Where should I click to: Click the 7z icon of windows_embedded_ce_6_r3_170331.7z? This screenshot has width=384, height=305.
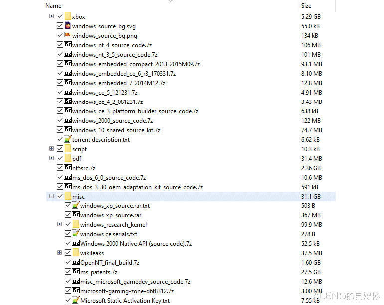[x=68, y=73]
